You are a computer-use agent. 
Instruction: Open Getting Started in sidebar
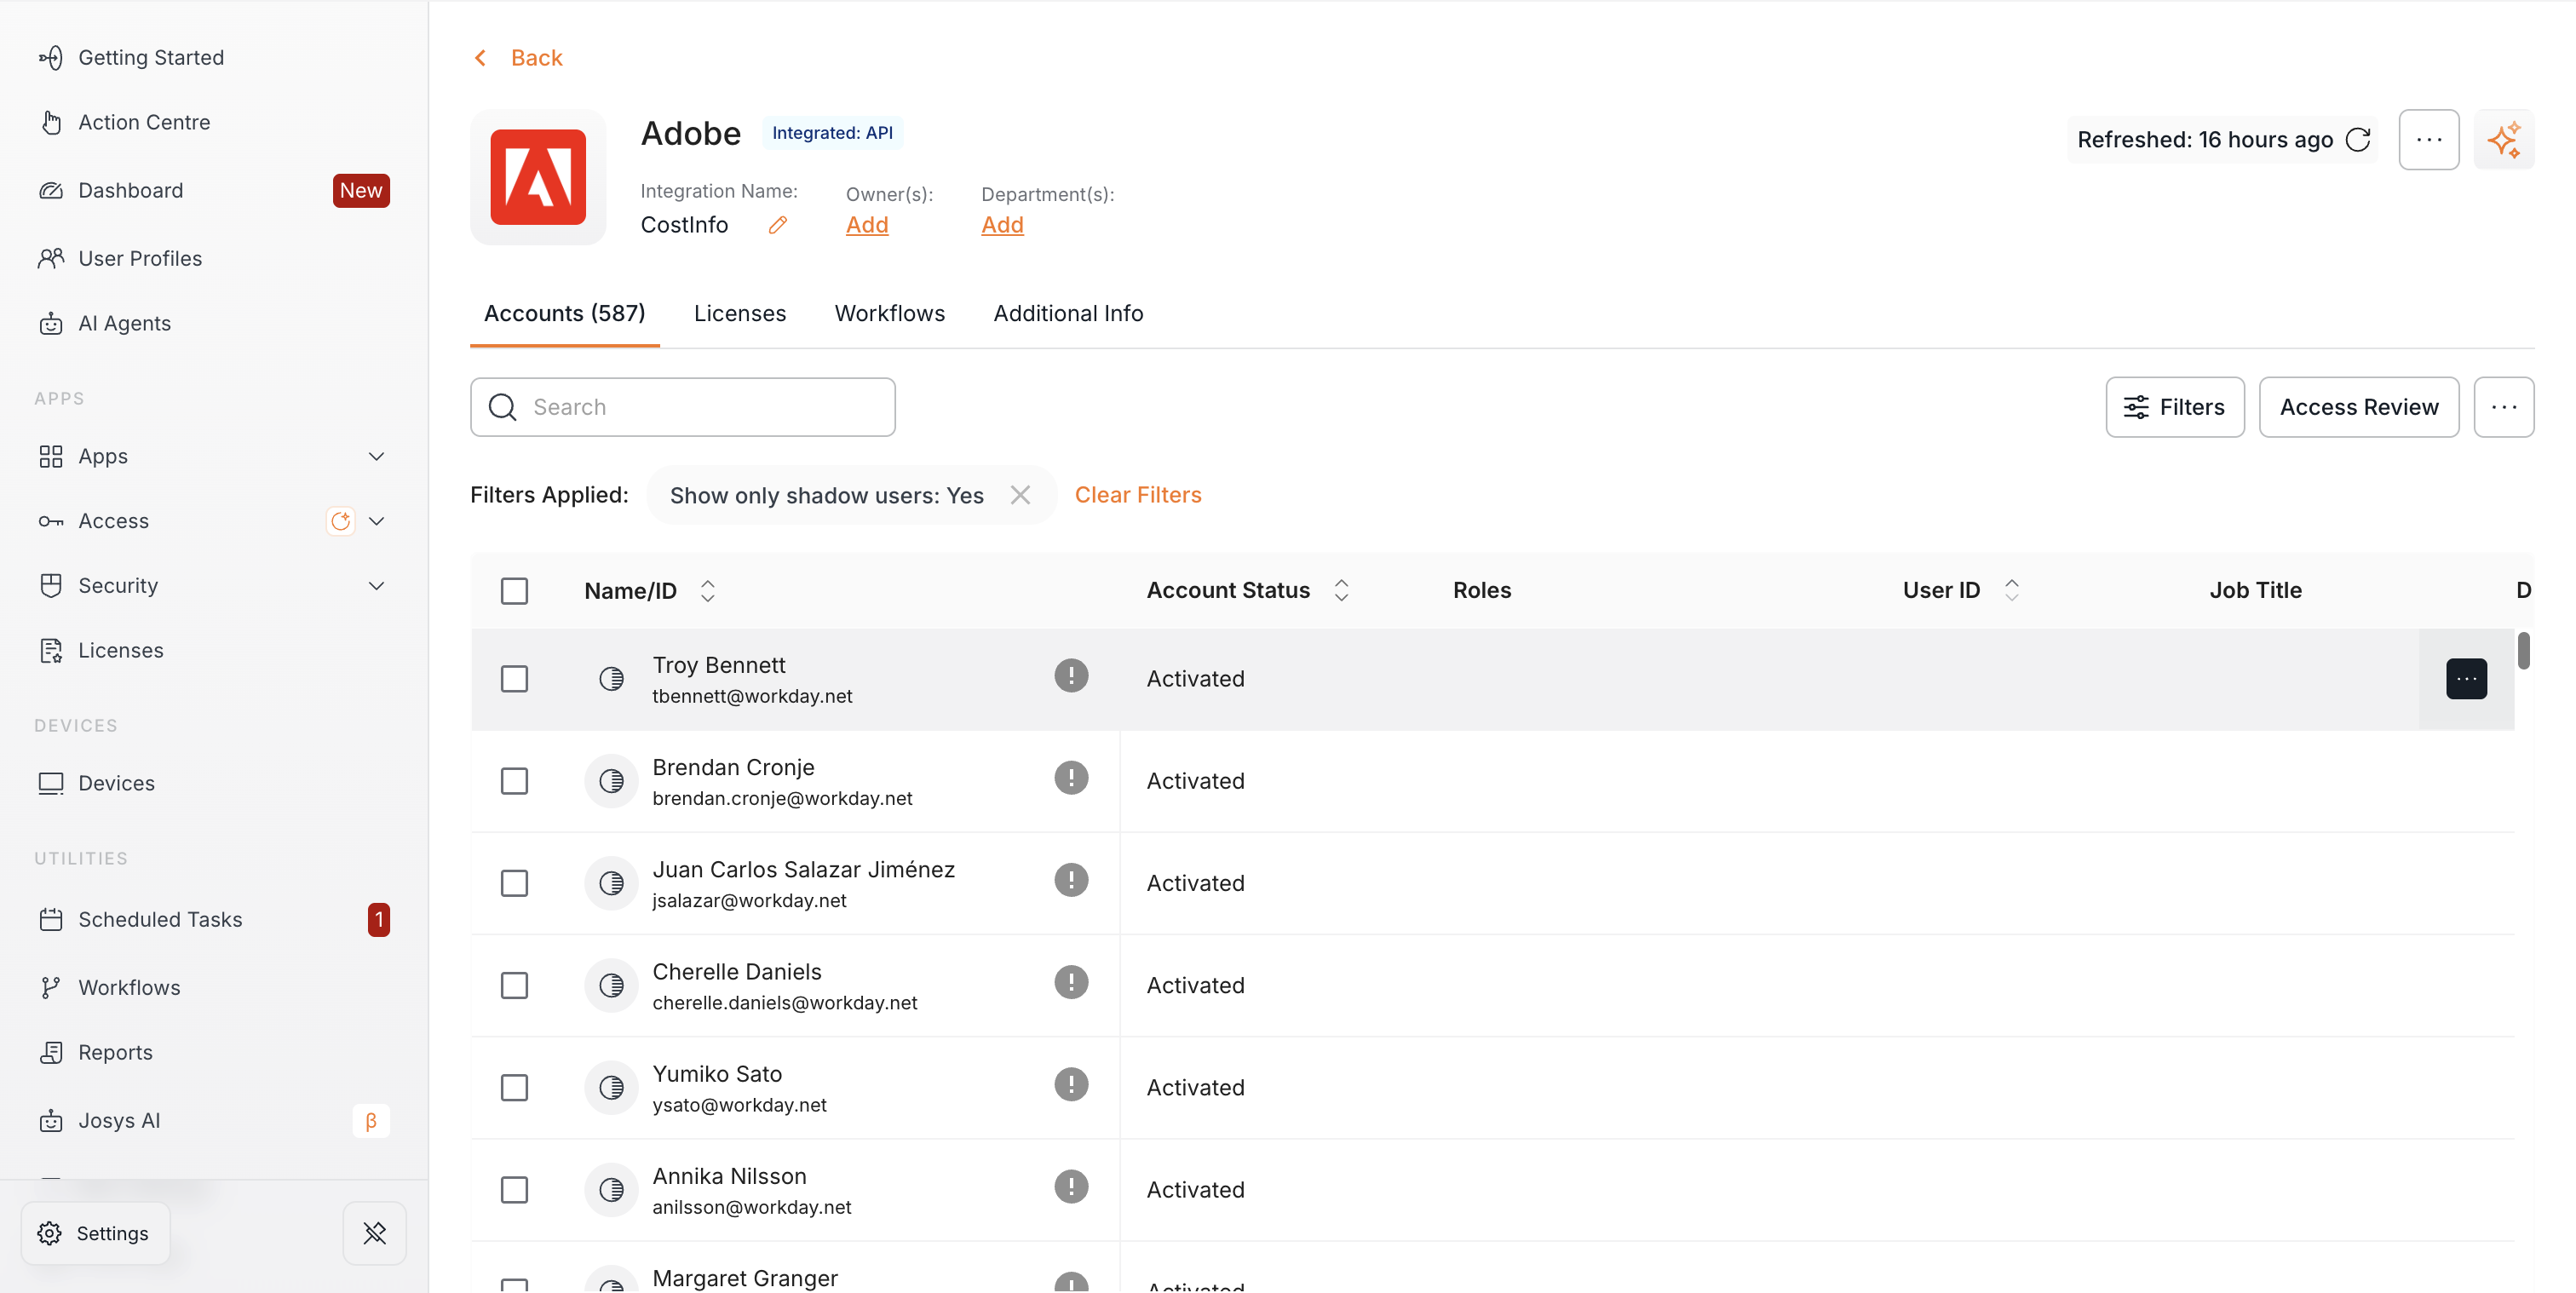click(x=131, y=58)
